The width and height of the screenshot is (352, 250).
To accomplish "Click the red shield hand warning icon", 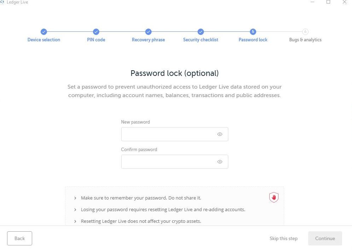I will pos(274,197).
